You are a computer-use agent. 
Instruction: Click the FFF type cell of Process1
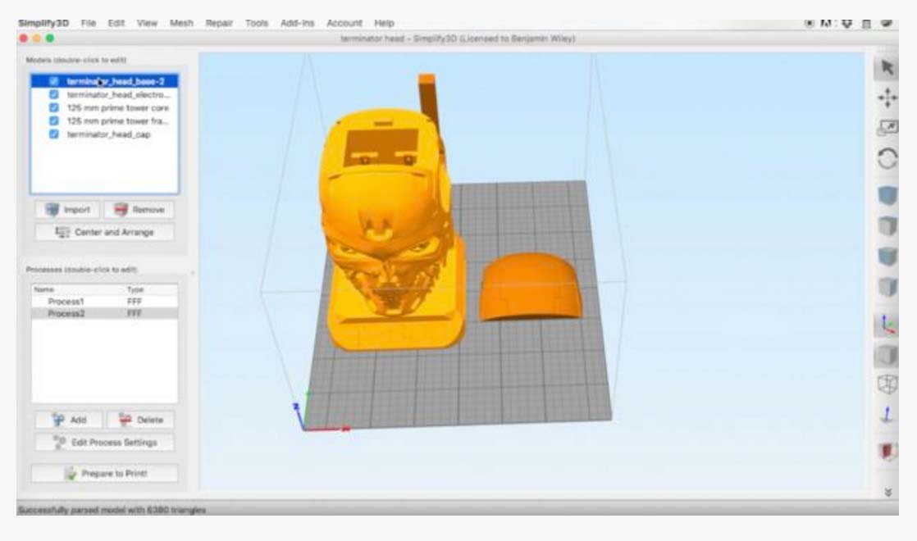coord(135,302)
